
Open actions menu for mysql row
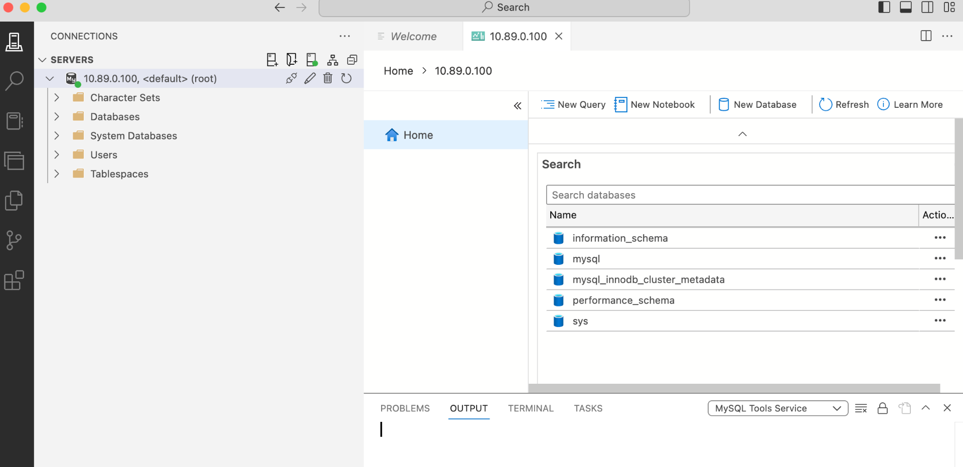point(940,258)
